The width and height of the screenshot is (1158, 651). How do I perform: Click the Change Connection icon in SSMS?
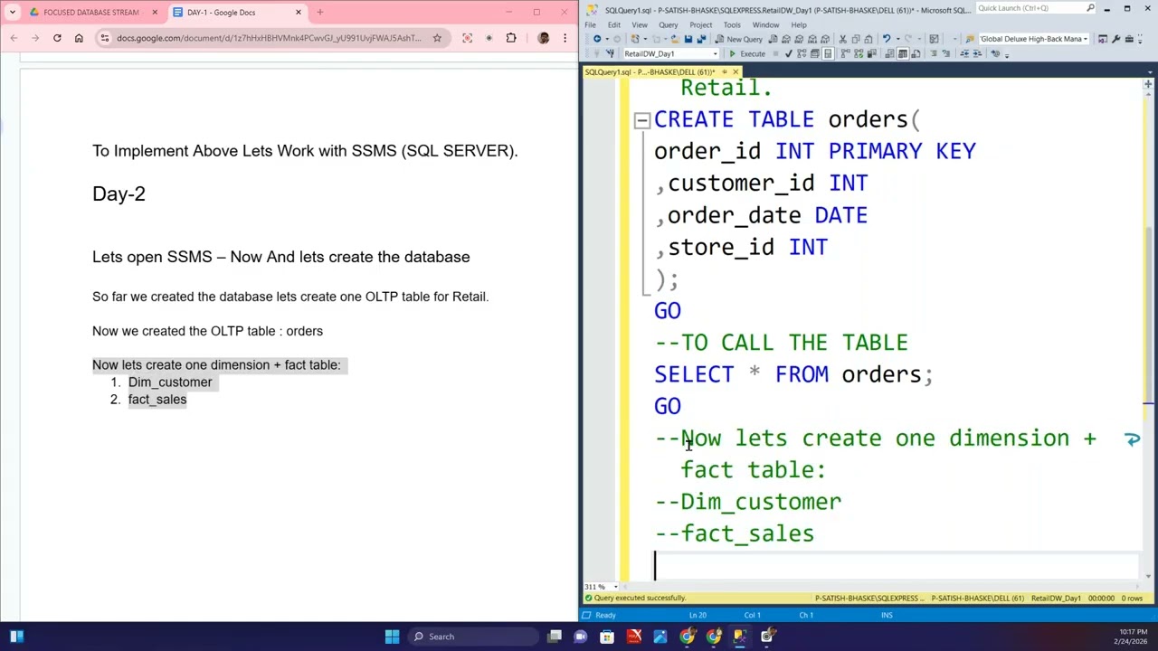(610, 53)
